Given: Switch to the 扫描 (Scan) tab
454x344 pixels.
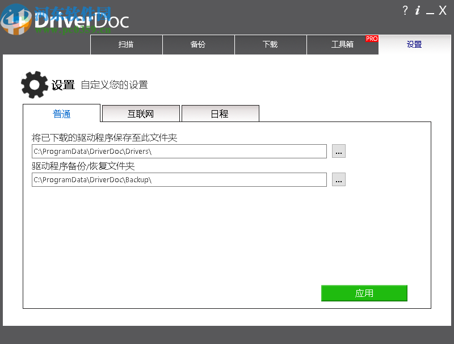Looking at the screenshot, I should (126, 45).
